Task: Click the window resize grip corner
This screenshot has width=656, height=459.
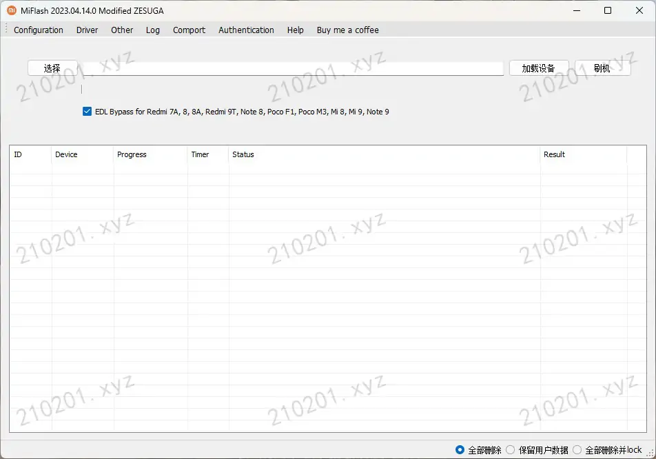Action: click(650, 453)
